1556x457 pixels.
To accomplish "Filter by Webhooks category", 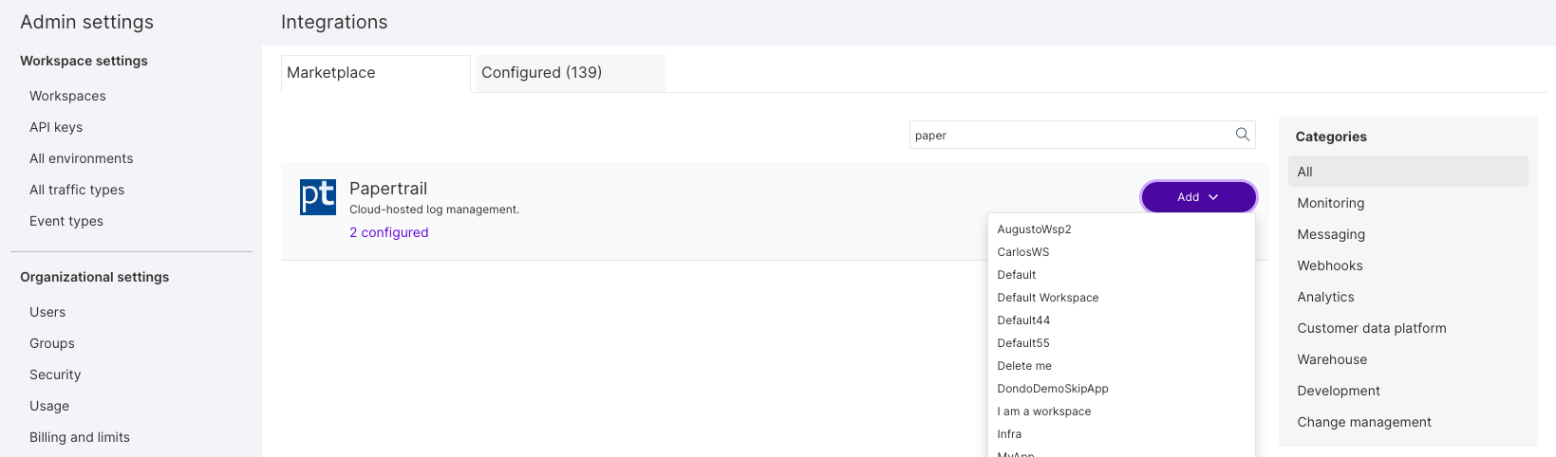I will tap(1329, 265).
